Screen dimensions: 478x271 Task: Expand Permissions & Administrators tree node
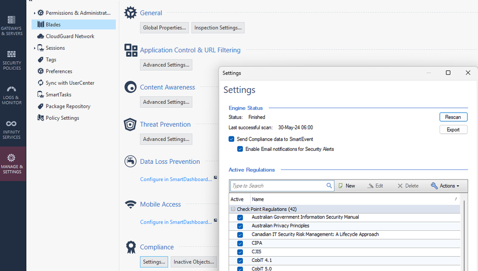pyautogui.click(x=34, y=13)
